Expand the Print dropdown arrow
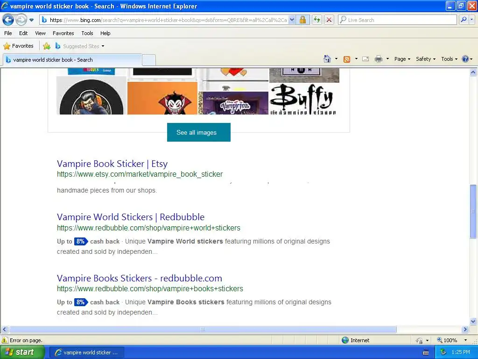Screen dimensions: 478x359 pyautogui.click(x=387, y=59)
